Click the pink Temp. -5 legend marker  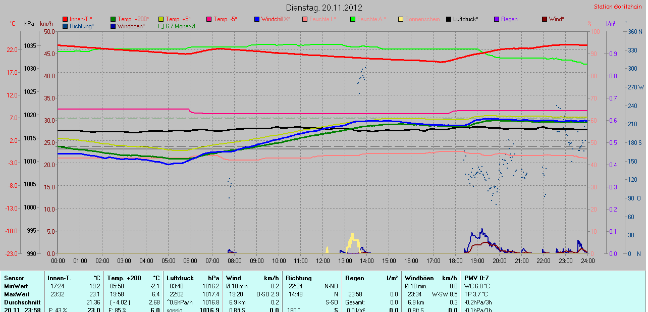click(x=209, y=19)
